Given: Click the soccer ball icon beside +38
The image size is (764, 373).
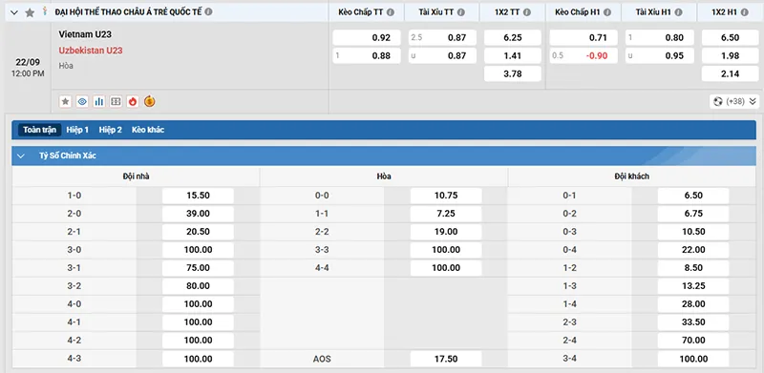Looking at the screenshot, I should (x=718, y=101).
